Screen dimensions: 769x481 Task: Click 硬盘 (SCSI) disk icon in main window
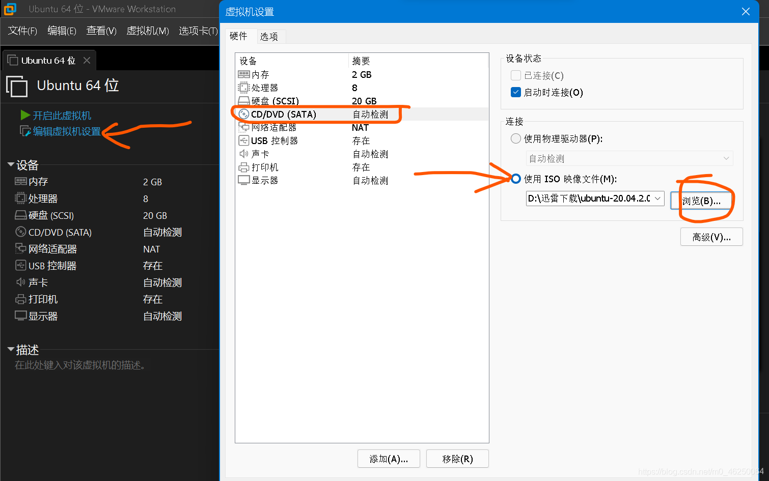(x=21, y=215)
